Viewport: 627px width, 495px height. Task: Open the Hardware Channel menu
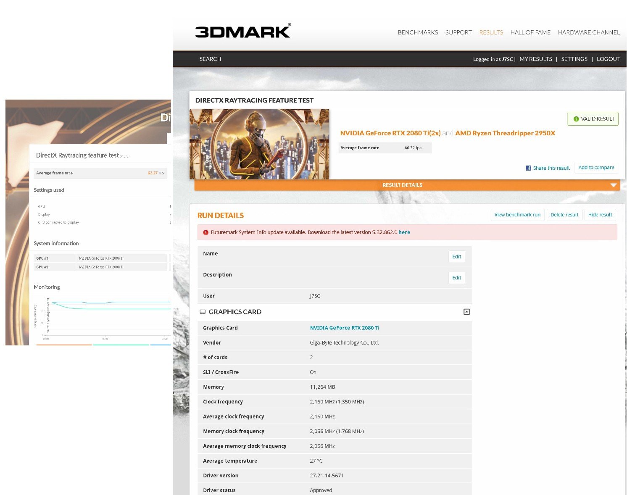(x=589, y=32)
